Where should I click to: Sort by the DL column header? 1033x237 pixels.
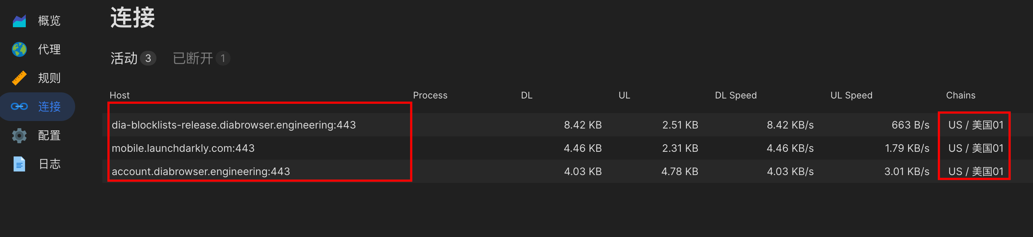(527, 96)
